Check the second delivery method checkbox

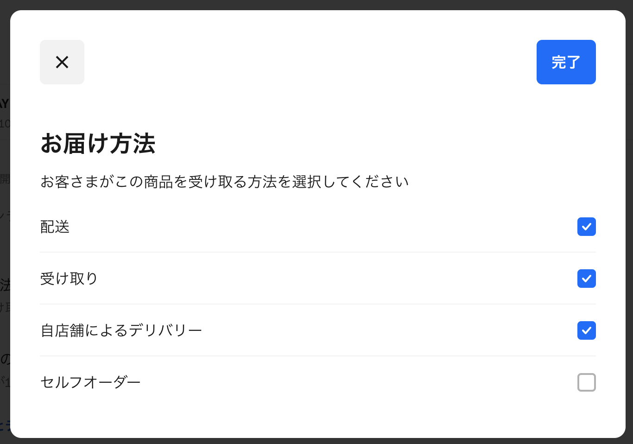click(x=586, y=279)
